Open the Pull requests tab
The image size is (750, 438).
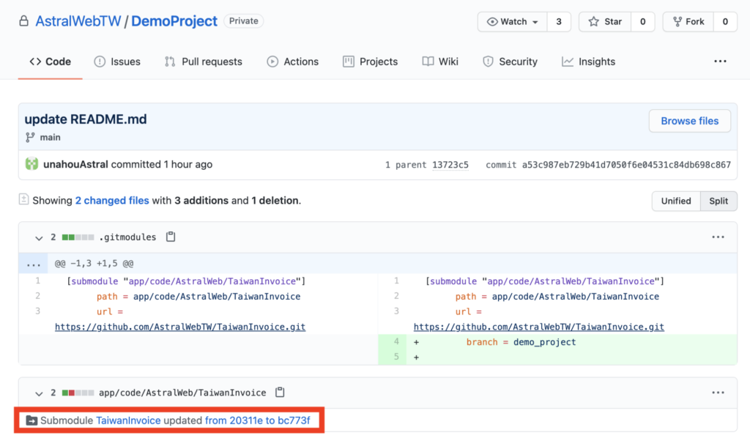click(204, 62)
